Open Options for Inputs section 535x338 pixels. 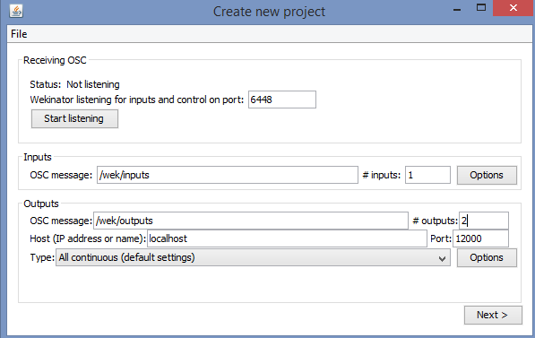487,175
